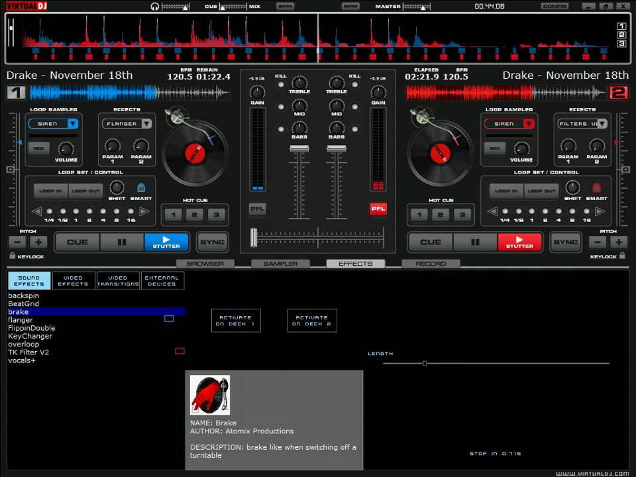This screenshot has width=636, height=477.
Task: Switch to the Browser tab
Action: tap(205, 264)
